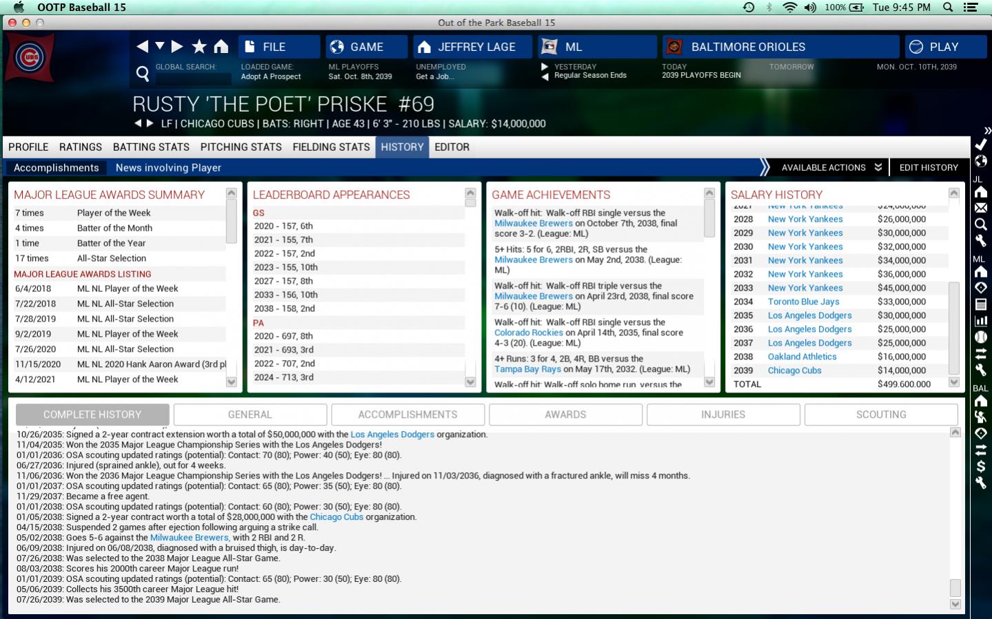This screenshot has height=619, width=992.
Task: Switch to the Fielding Stats tab
Action: click(331, 147)
